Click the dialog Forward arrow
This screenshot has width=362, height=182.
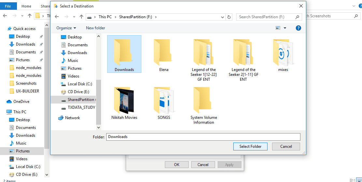click(66, 17)
